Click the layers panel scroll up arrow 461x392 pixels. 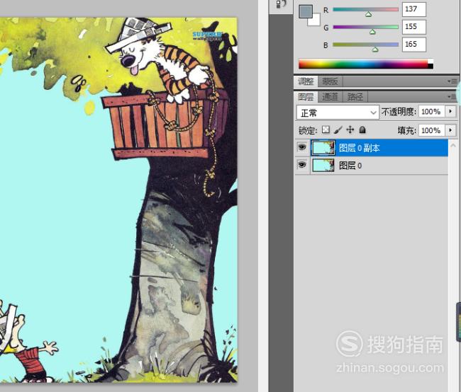click(453, 145)
